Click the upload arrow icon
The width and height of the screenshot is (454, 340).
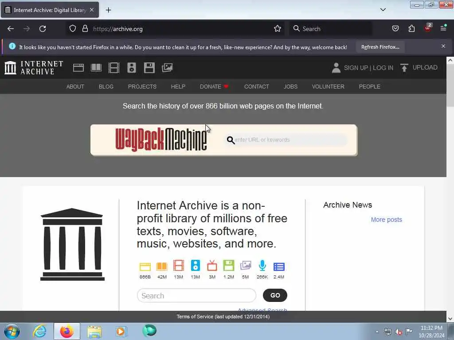(404, 68)
